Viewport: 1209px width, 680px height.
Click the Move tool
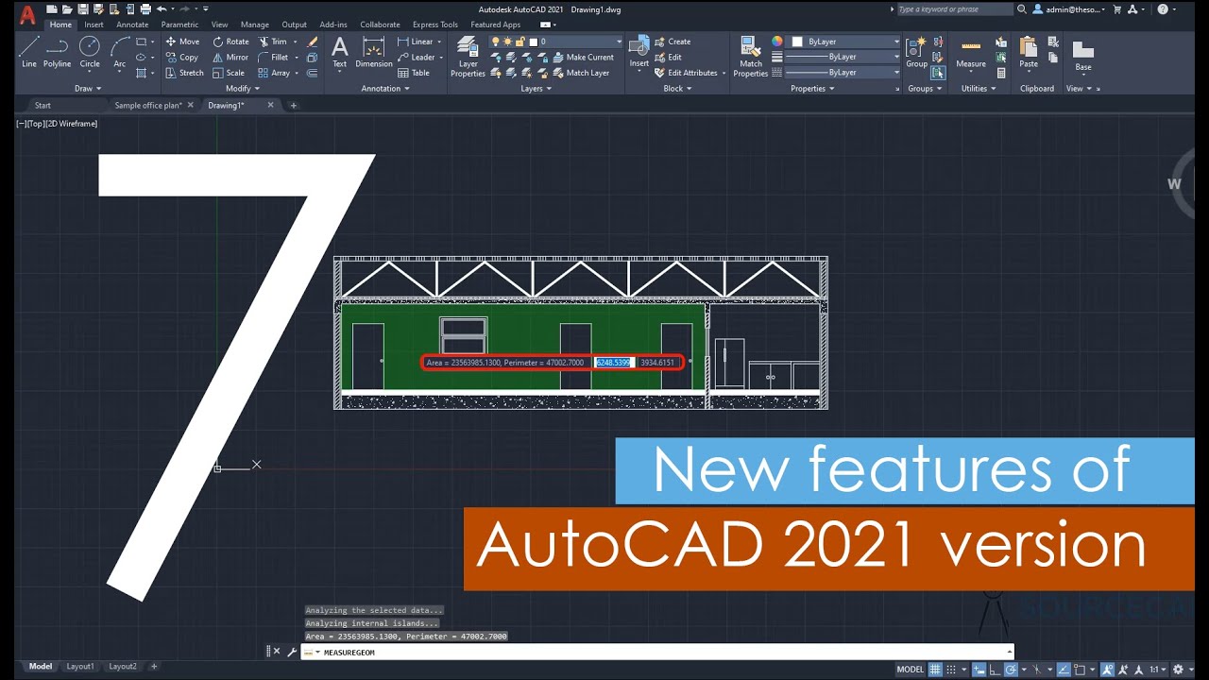[x=182, y=42]
